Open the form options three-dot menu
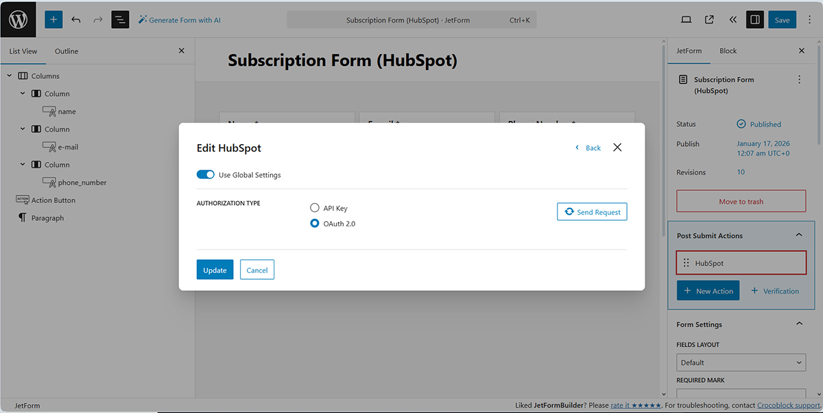This screenshot has width=823, height=413. pyautogui.click(x=799, y=80)
